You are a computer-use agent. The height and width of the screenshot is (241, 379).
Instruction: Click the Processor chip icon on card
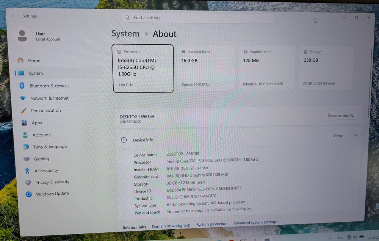[119, 52]
